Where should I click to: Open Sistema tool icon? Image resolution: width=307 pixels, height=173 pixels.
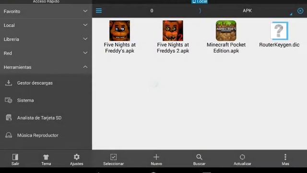click(9, 100)
